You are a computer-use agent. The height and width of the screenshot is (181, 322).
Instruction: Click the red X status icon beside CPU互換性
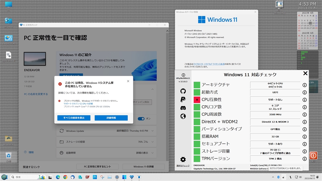pos(197,100)
